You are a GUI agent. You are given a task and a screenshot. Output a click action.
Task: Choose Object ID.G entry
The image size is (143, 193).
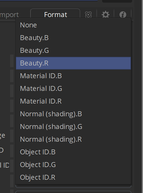[x=73, y=164]
